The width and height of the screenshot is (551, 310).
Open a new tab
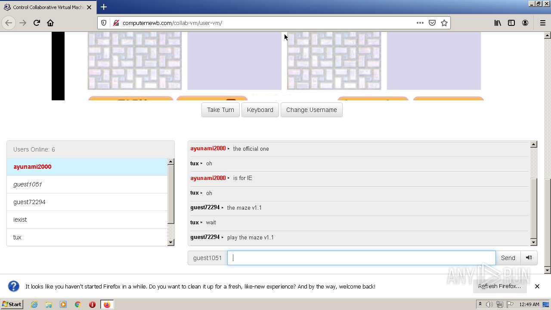coord(104,7)
